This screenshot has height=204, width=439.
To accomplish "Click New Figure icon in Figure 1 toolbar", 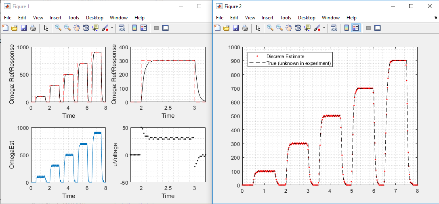I will point(5,28).
